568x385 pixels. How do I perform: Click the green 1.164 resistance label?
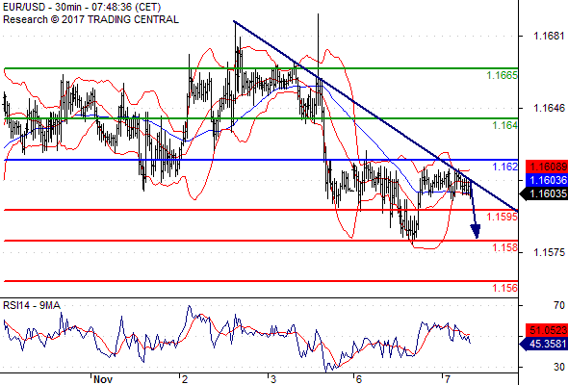click(505, 125)
